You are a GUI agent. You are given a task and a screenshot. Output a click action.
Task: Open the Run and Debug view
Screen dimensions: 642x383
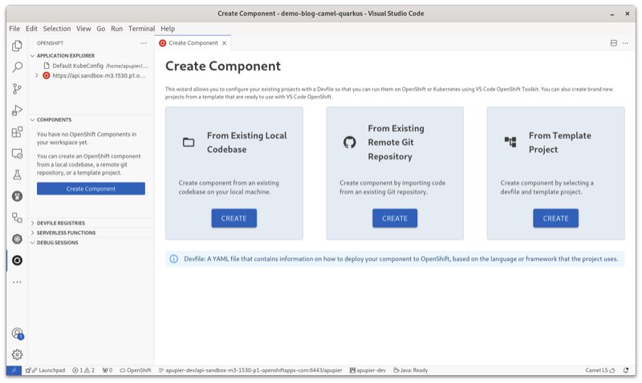click(x=17, y=111)
